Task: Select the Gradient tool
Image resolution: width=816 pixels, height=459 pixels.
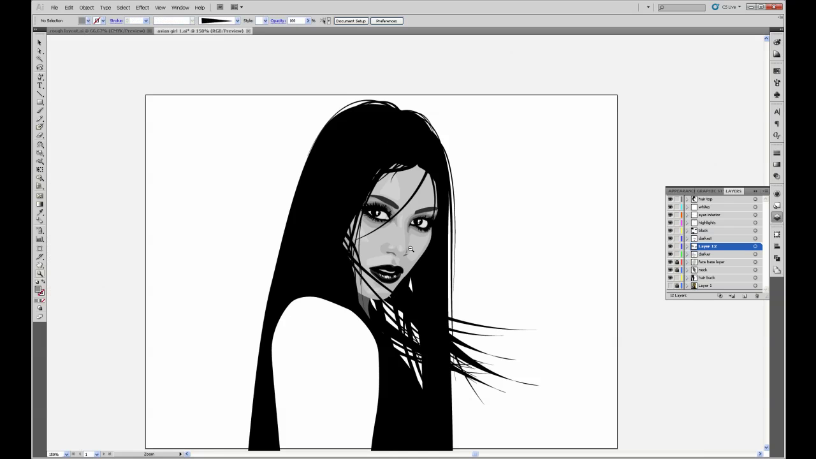Action: 40,204
